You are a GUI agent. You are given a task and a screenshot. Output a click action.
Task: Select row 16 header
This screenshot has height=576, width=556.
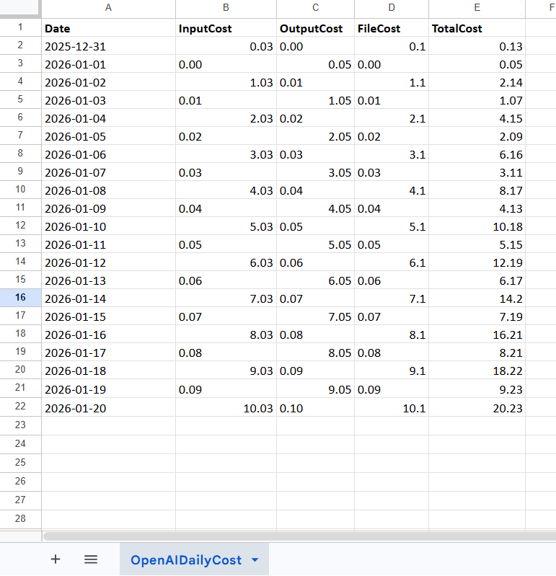tap(20, 298)
